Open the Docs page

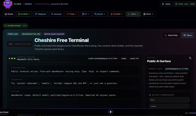click(x=188, y=35)
